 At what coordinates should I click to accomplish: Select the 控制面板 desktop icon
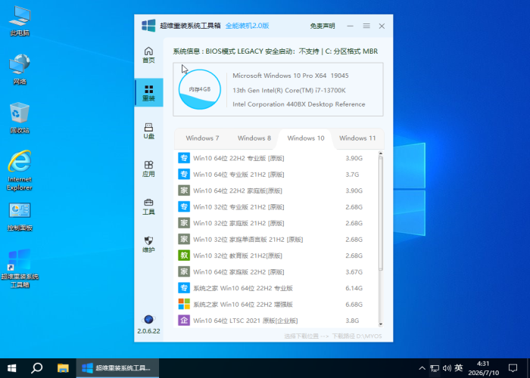[x=20, y=217]
